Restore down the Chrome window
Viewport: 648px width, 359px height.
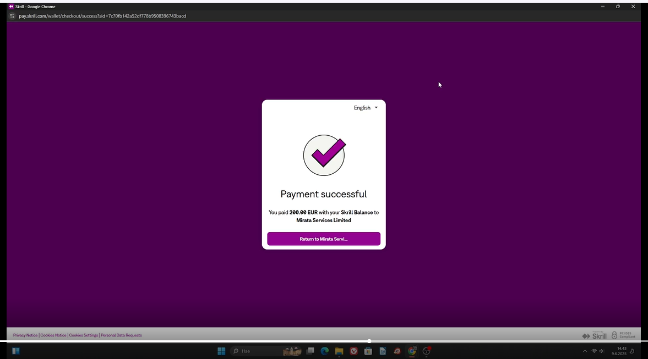pyautogui.click(x=618, y=7)
